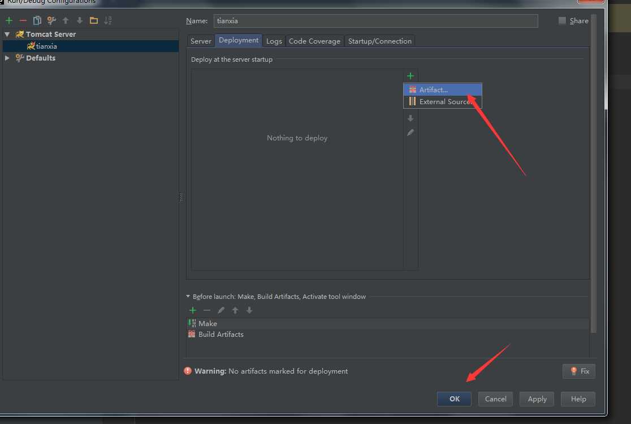Image resolution: width=631 pixels, height=424 pixels.
Task: Edit the selected before launch task
Action: tap(221, 310)
